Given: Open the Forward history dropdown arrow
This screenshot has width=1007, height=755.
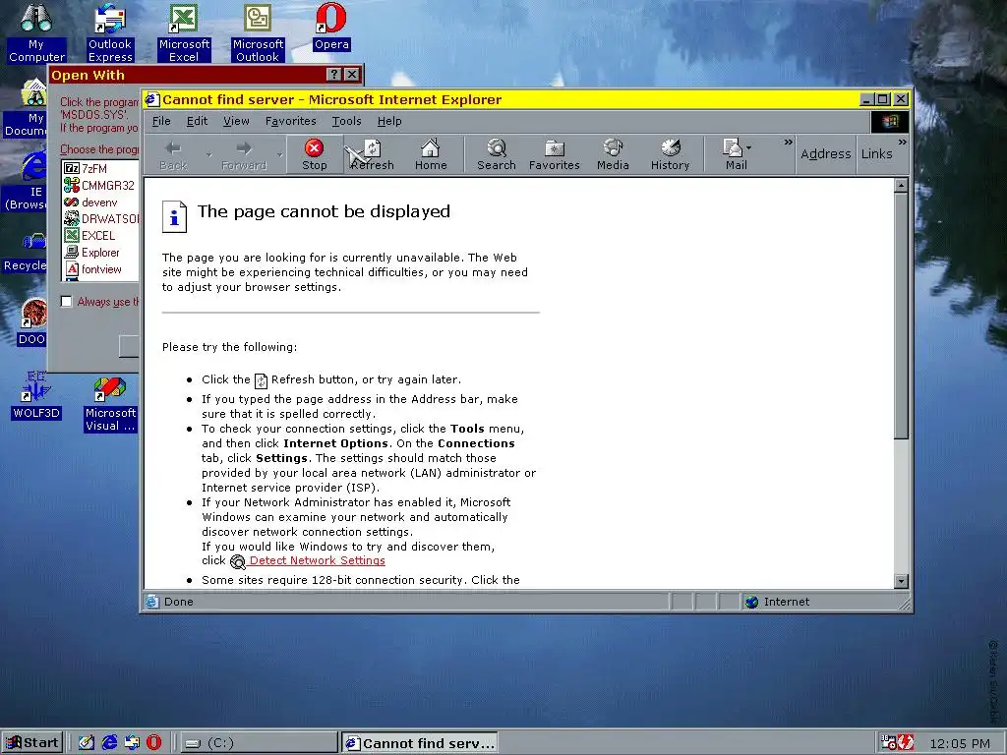Looking at the screenshot, I should (279, 154).
